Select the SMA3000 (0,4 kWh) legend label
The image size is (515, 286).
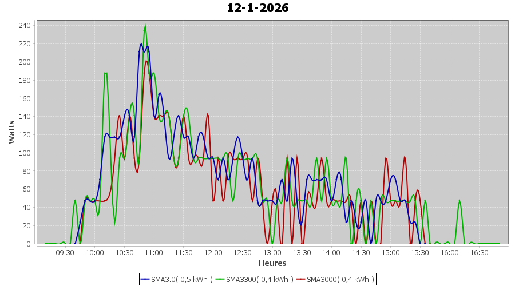pos(340,279)
